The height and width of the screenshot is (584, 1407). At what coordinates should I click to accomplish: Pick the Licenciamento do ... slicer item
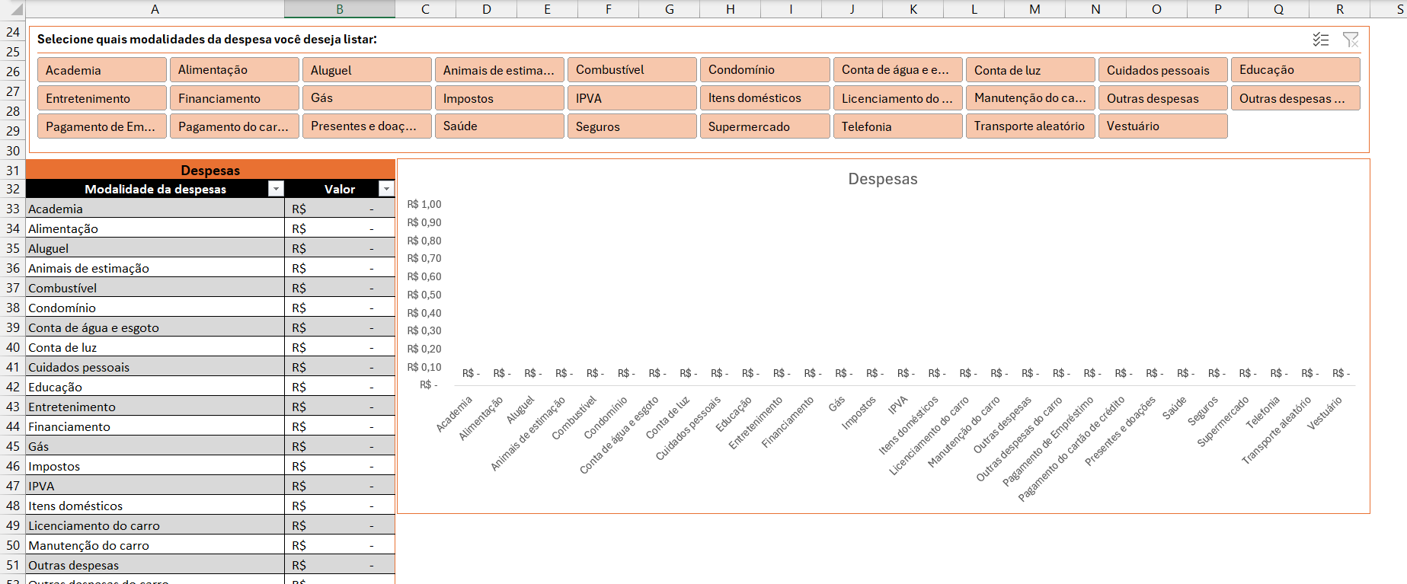[897, 98]
